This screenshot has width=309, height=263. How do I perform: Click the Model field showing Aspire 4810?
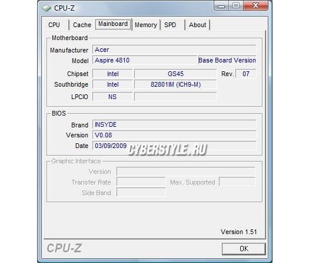tap(145, 60)
